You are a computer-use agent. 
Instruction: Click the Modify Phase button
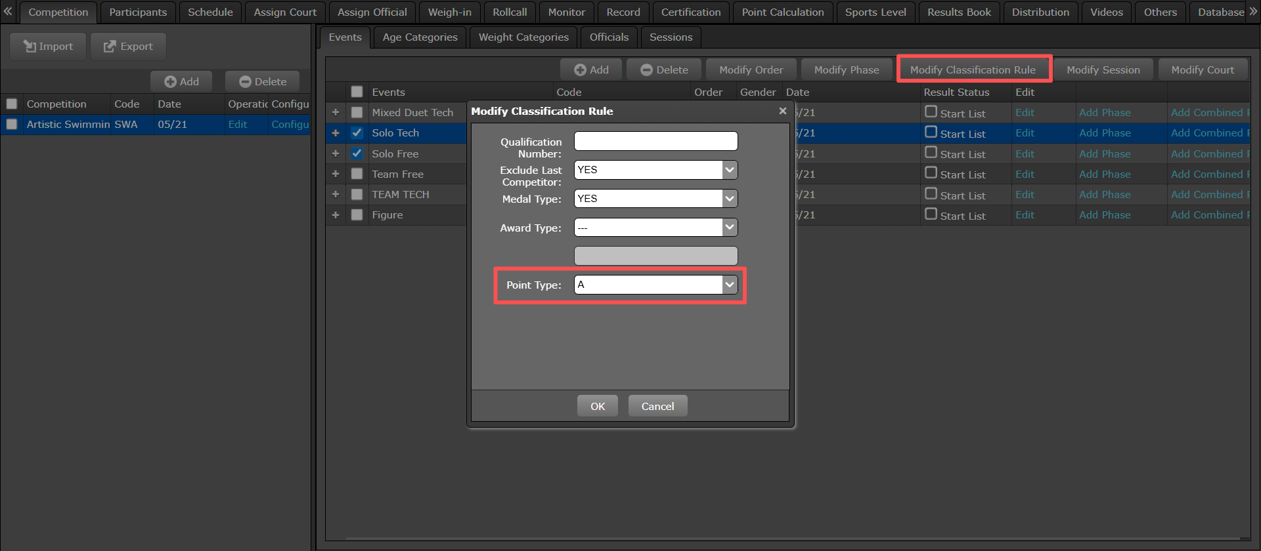click(x=847, y=70)
